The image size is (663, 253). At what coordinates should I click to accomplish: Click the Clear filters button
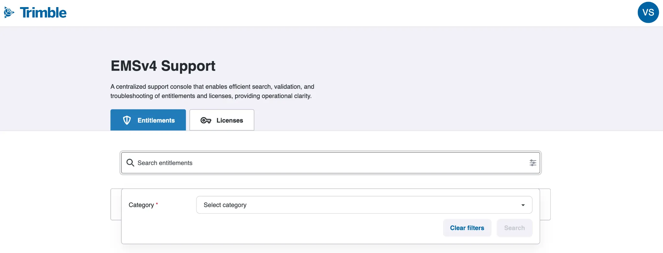[467, 228]
